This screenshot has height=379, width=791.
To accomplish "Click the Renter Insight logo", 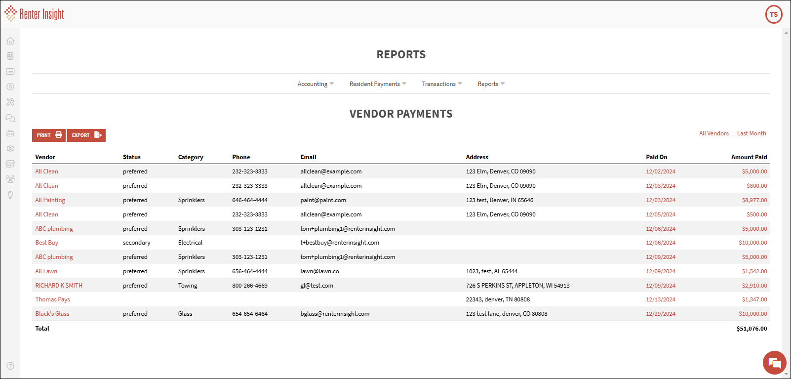I will tap(35, 14).
